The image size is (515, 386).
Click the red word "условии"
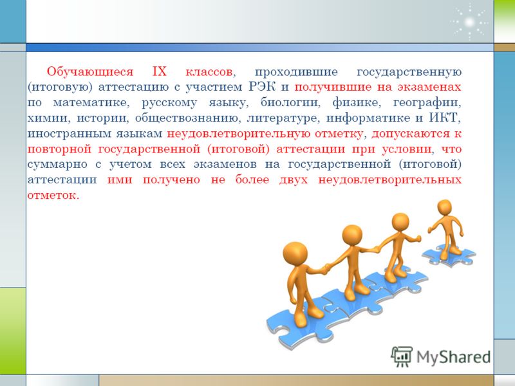tap(406, 149)
